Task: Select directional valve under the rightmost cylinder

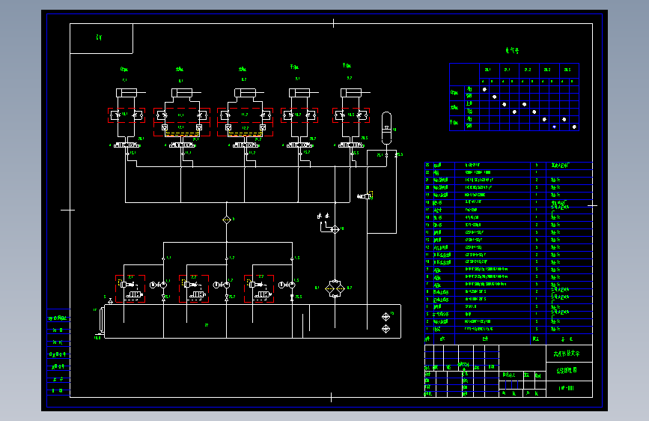Action: point(351,145)
